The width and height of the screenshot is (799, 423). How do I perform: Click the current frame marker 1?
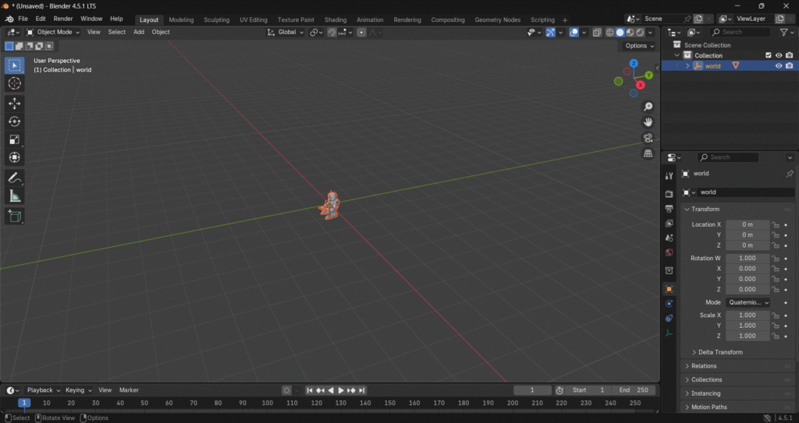24,403
